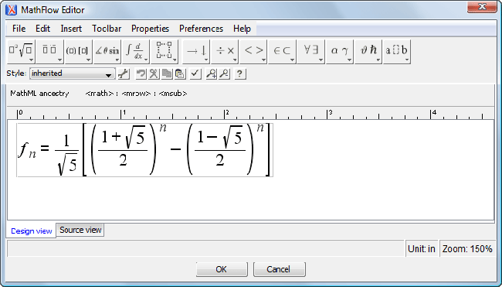Screen dimensions: 502x287
Task: Expand the quantifier symbols dropdown arrow
Action: (321, 60)
